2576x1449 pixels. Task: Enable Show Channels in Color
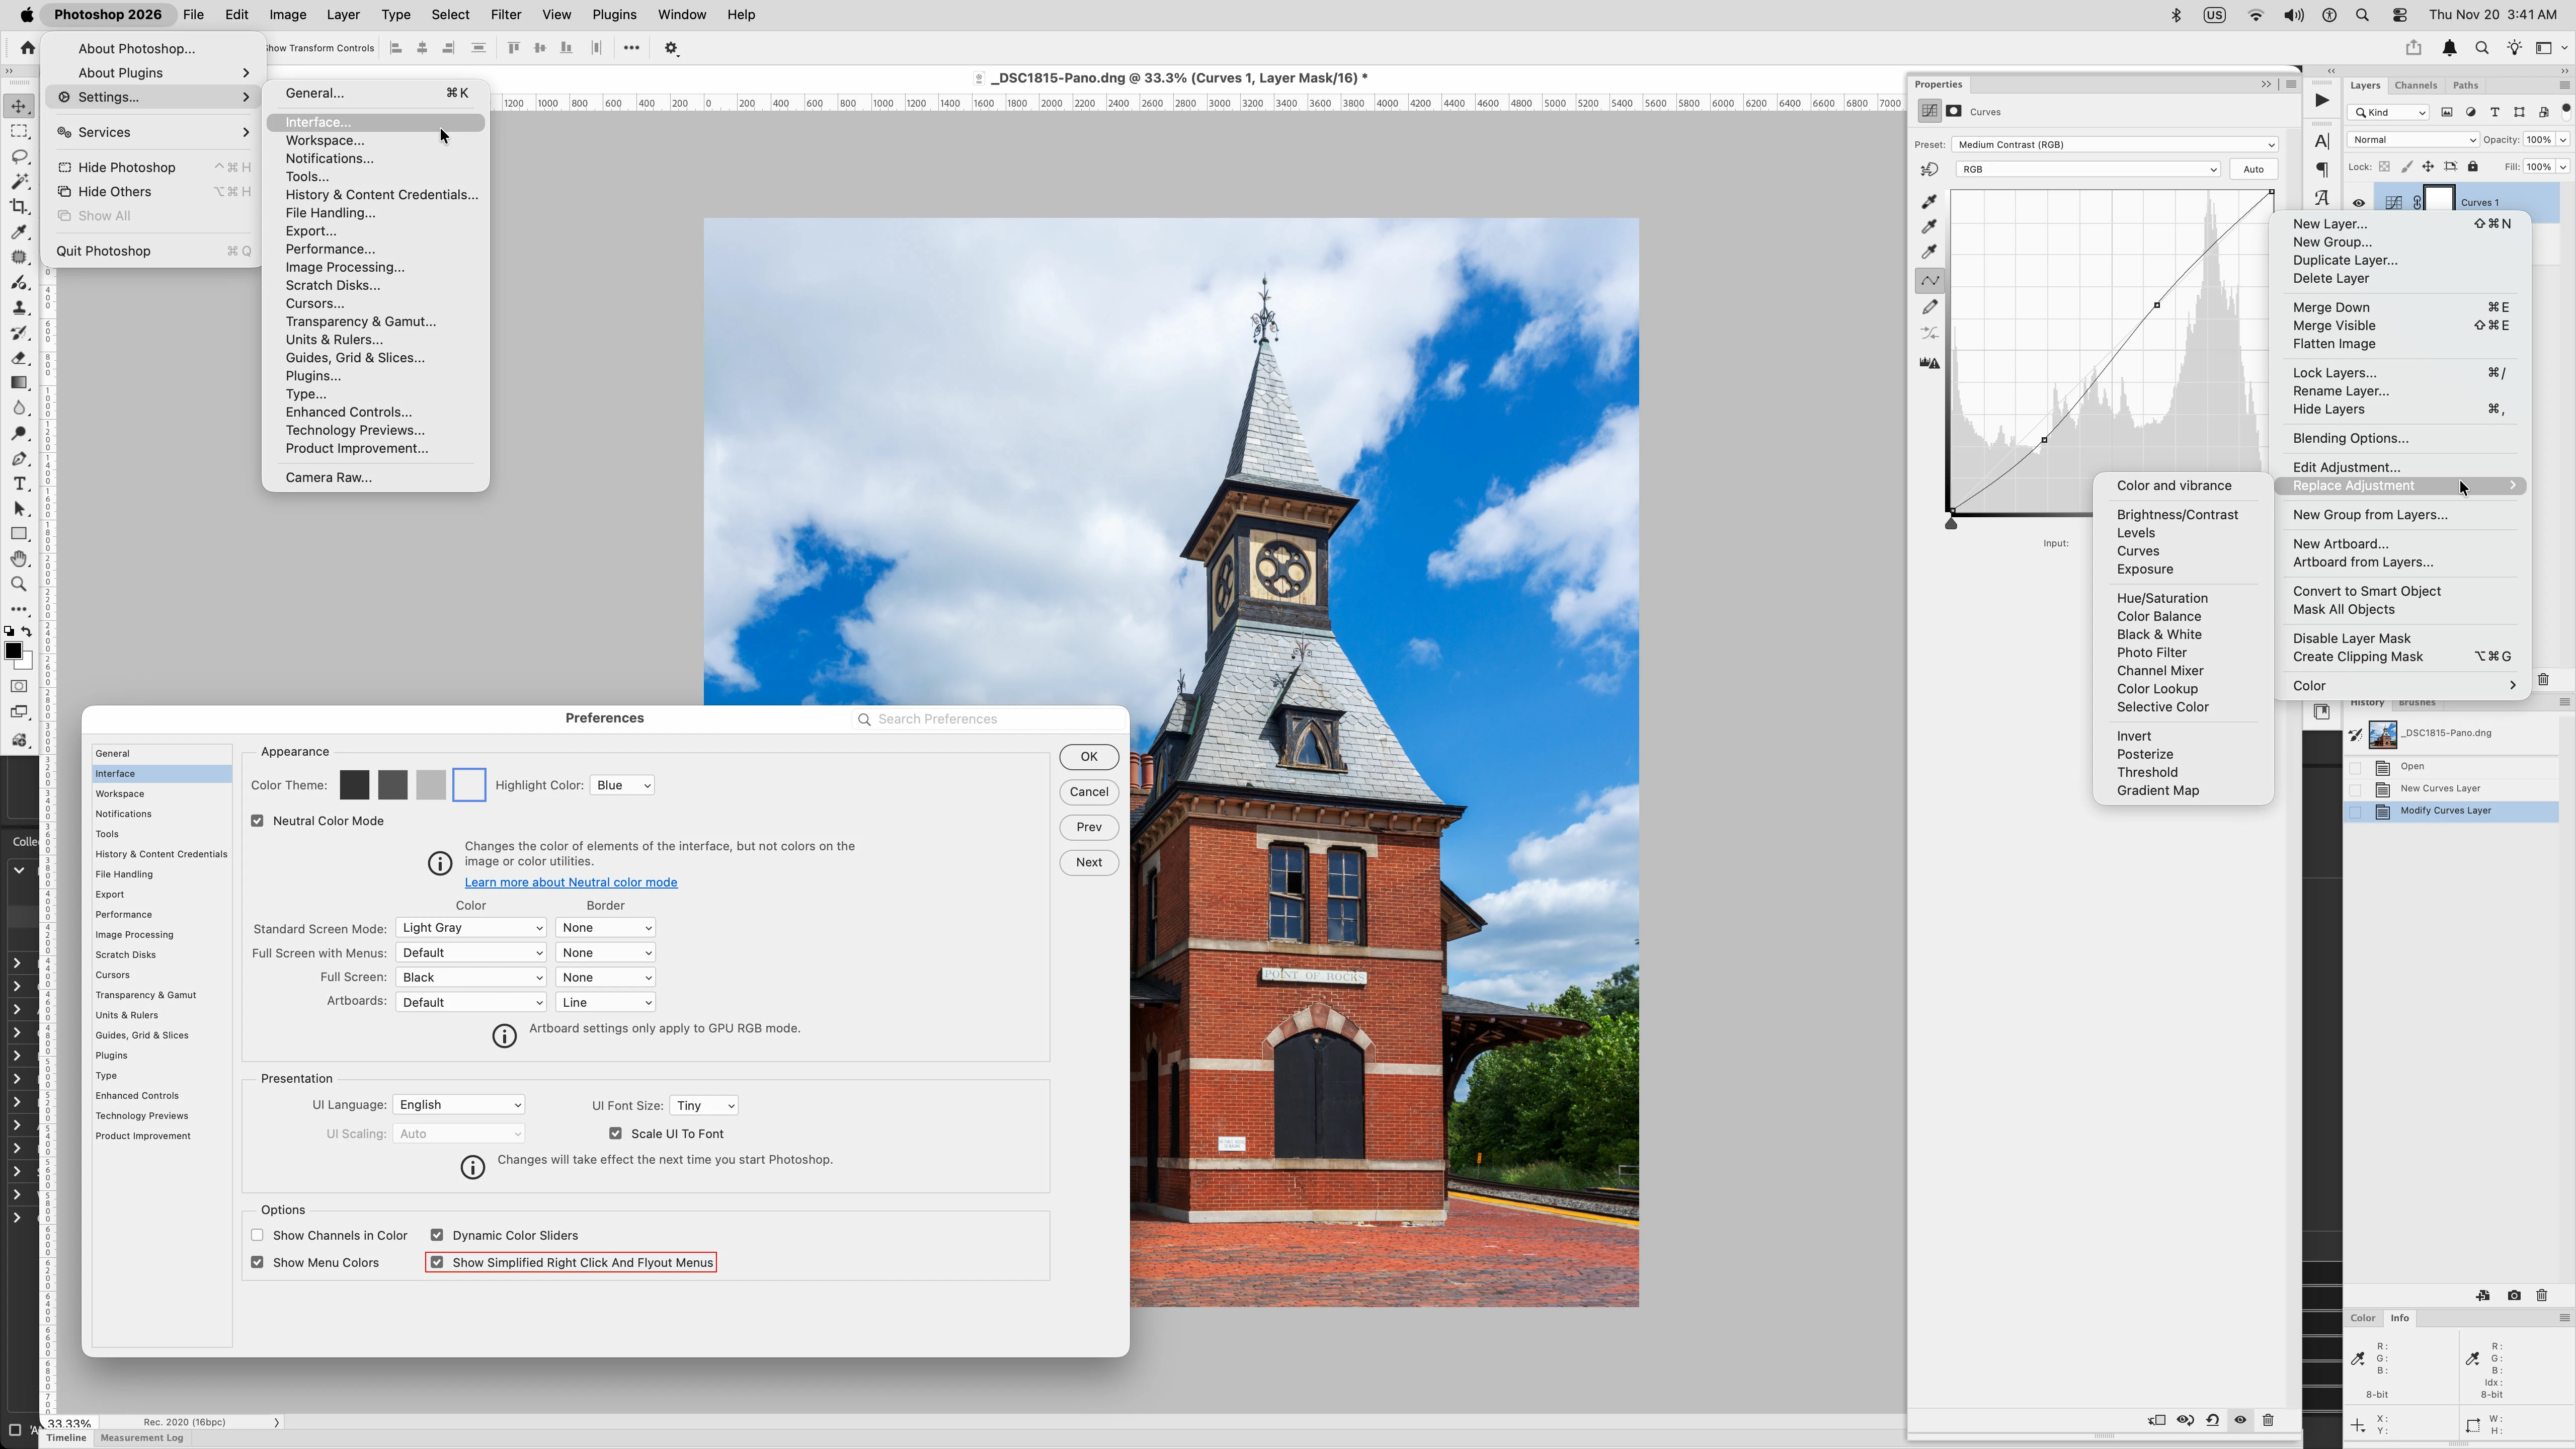pyautogui.click(x=258, y=1235)
